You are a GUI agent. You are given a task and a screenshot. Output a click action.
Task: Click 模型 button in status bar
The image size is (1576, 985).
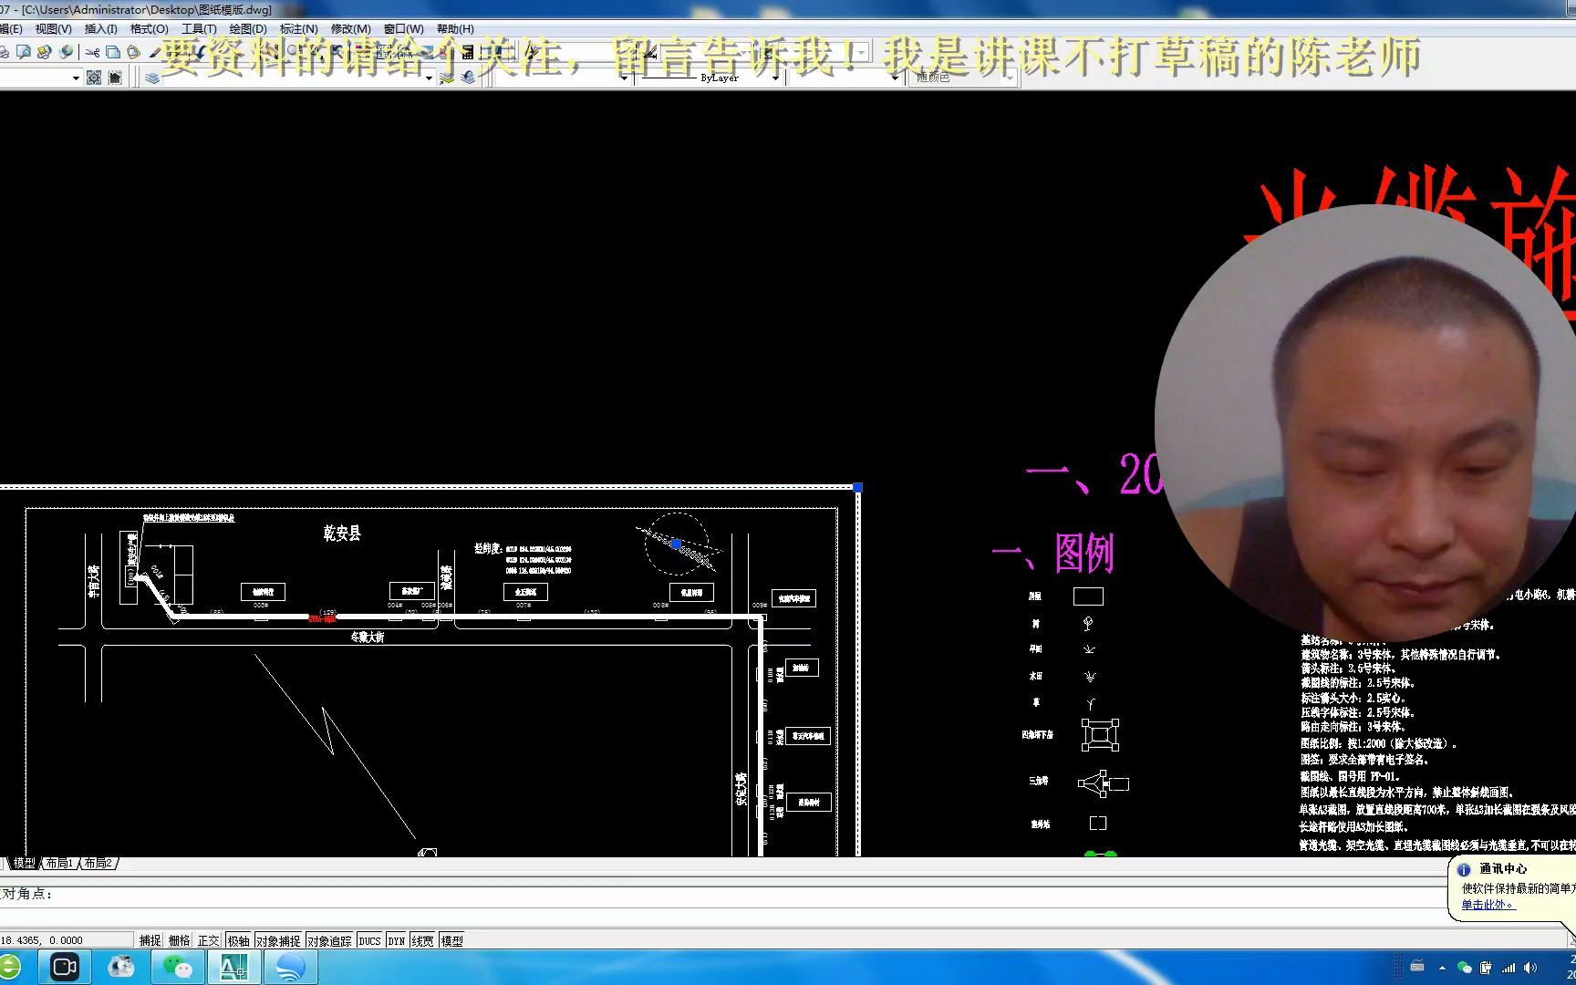point(452,940)
